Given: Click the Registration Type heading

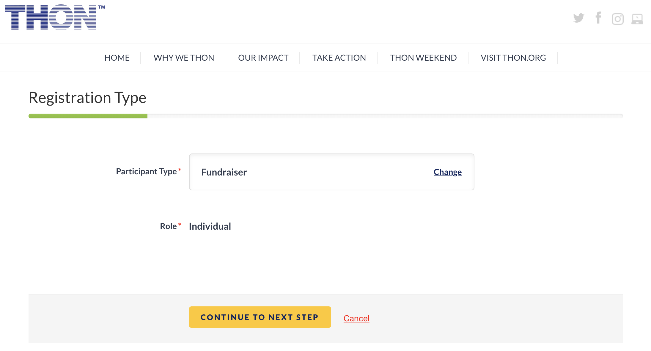Looking at the screenshot, I should [x=87, y=98].
